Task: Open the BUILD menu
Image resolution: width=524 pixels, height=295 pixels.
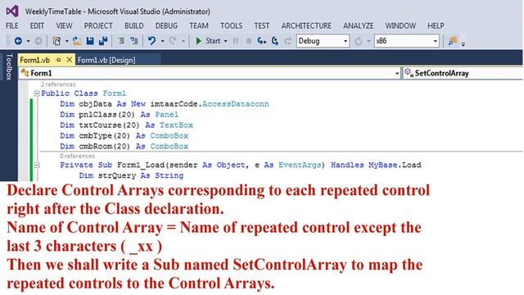Action: tap(134, 25)
